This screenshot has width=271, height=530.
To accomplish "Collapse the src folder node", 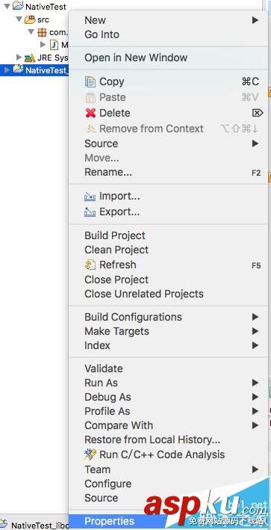I will pyautogui.click(x=19, y=19).
